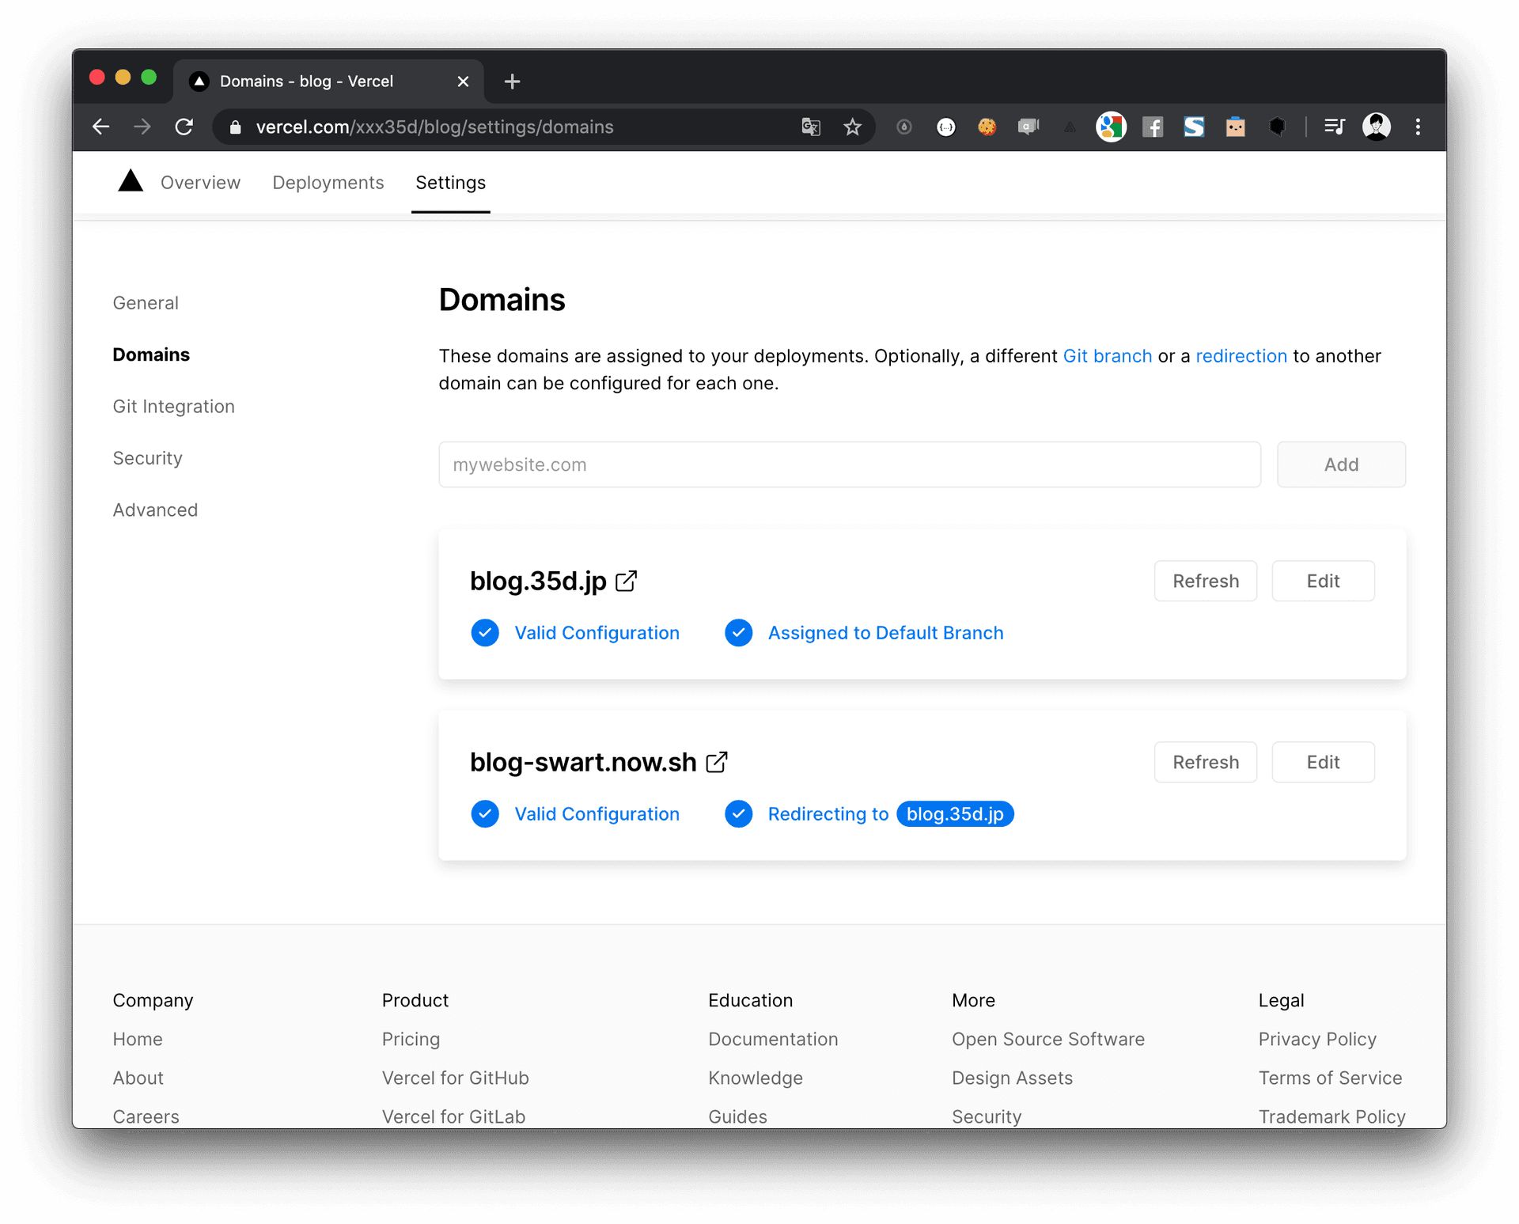Refresh the blog-swart.now.sh domain
Screen dimensions: 1519x1224
point(1205,762)
